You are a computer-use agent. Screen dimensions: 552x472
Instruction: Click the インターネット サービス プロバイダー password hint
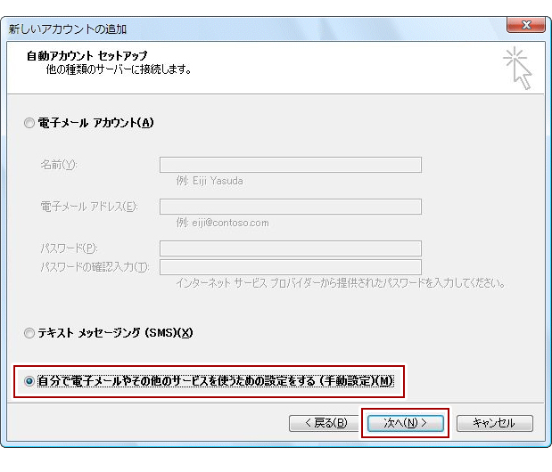pyautogui.click(x=341, y=283)
